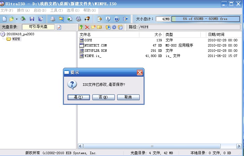Click the 291 KB size cell
Viewport: 244px width, 156px height.
pyautogui.click(x=156, y=51)
